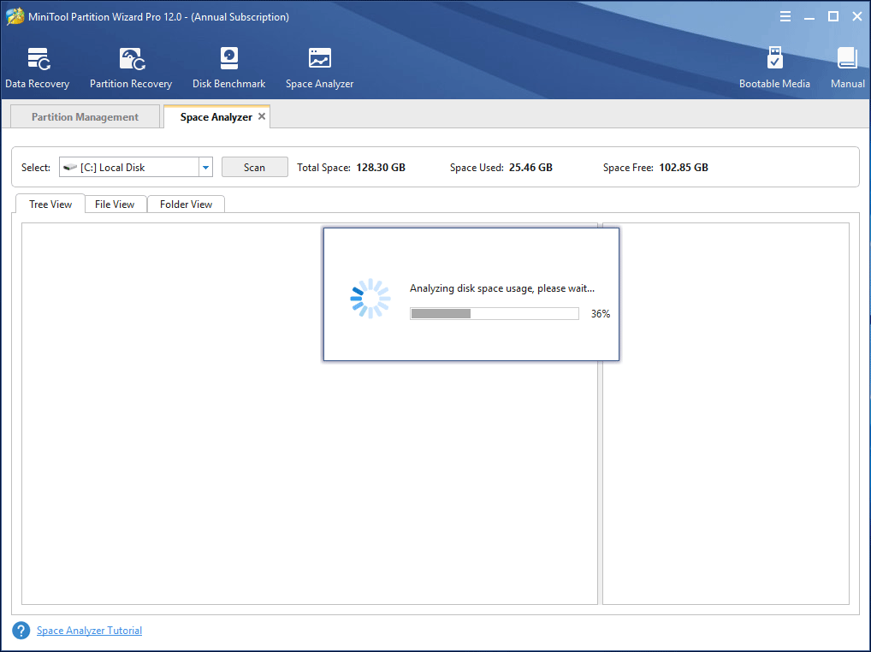Click the loading spinner in dialog
Screen dimensions: 871x652
pos(370,299)
